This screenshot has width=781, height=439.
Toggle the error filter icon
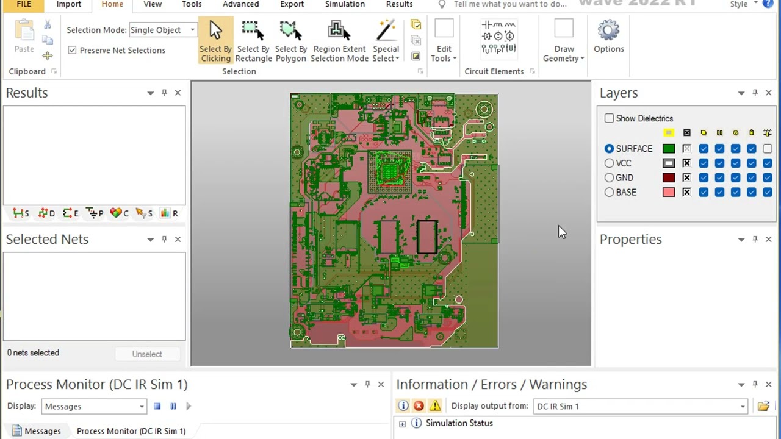coord(419,406)
